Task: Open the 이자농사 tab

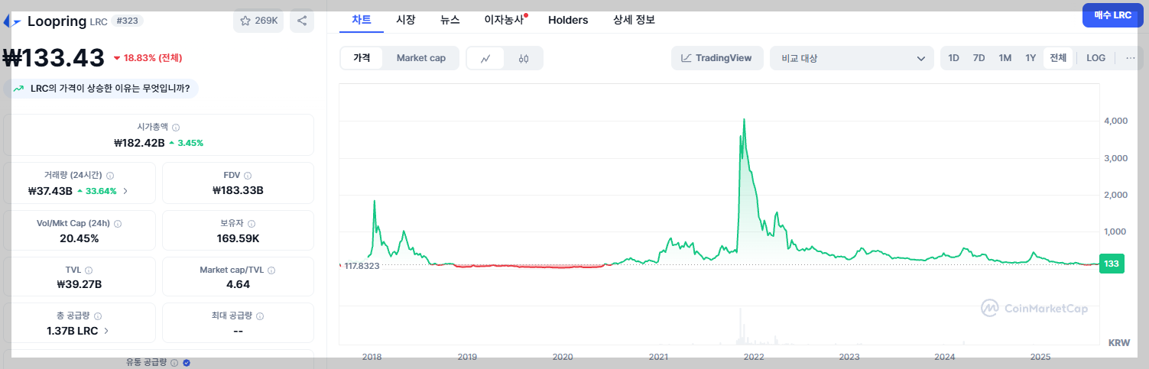Action: pyautogui.click(x=505, y=20)
